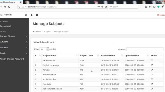Open the Show entries count dropdown
This screenshot has width=165, height=92.
[x=44, y=49]
